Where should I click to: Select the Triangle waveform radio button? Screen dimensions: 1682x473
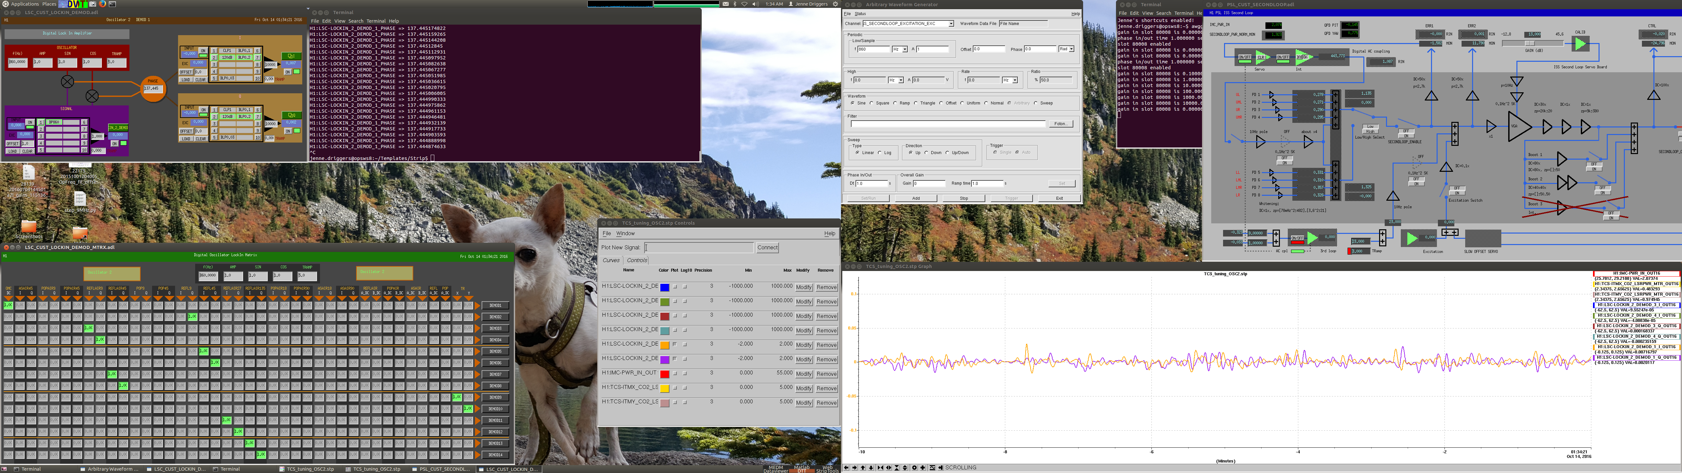tap(916, 103)
